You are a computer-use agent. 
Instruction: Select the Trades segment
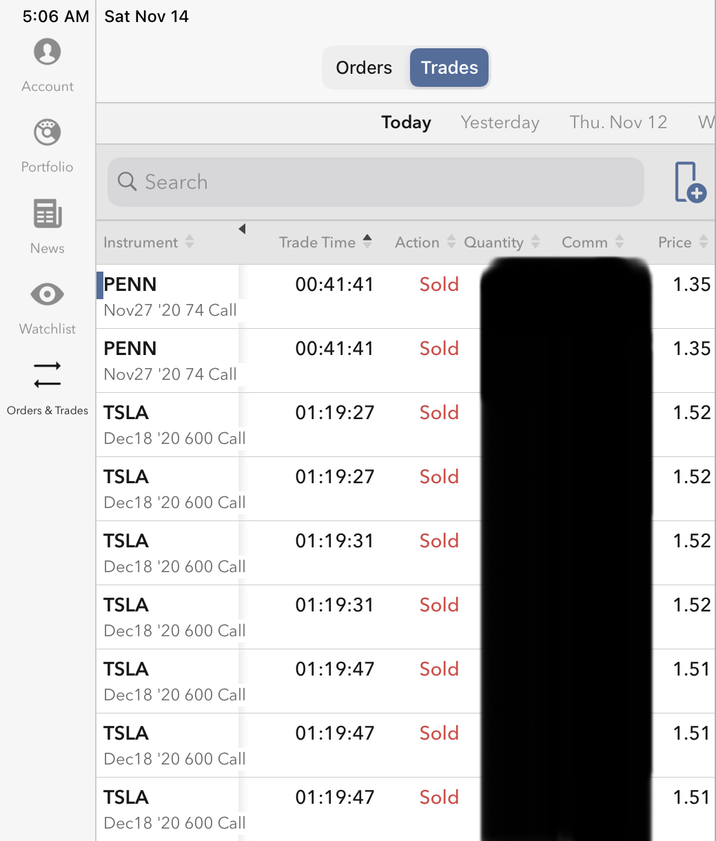(449, 68)
